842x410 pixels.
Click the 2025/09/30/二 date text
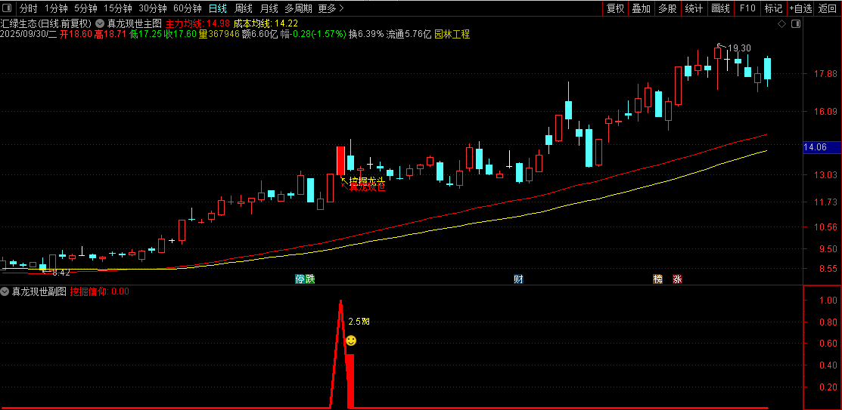click(x=29, y=34)
